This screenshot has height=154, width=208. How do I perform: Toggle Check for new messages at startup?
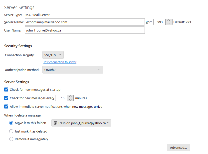tap(6, 89)
